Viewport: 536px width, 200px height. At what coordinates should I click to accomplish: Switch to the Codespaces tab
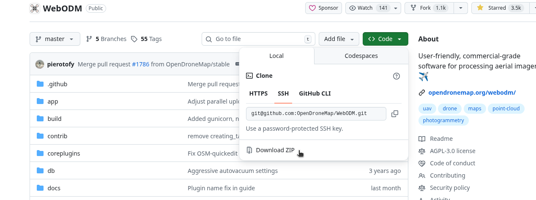[x=361, y=56]
